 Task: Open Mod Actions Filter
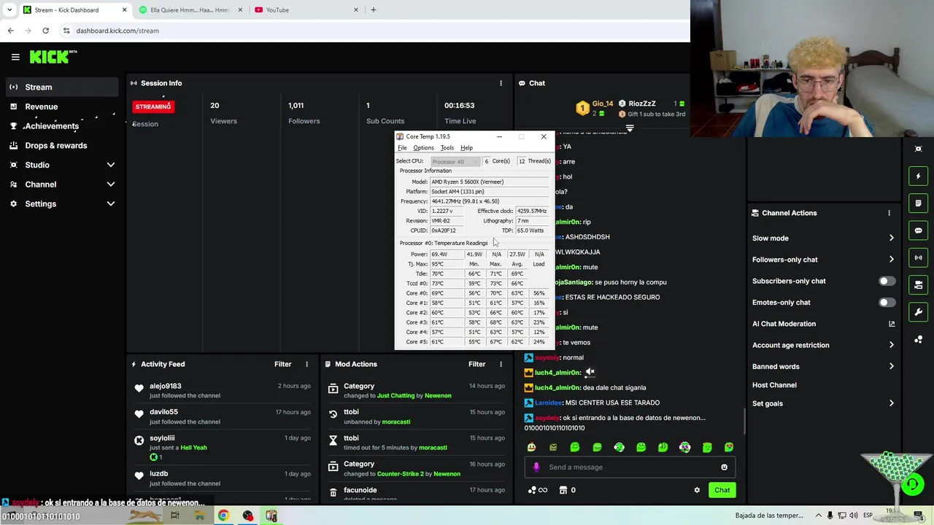click(476, 364)
